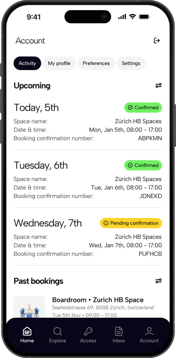Switch to the Preferences tab
The width and height of the screenshot is (176, 358).
tap(96, 63)
